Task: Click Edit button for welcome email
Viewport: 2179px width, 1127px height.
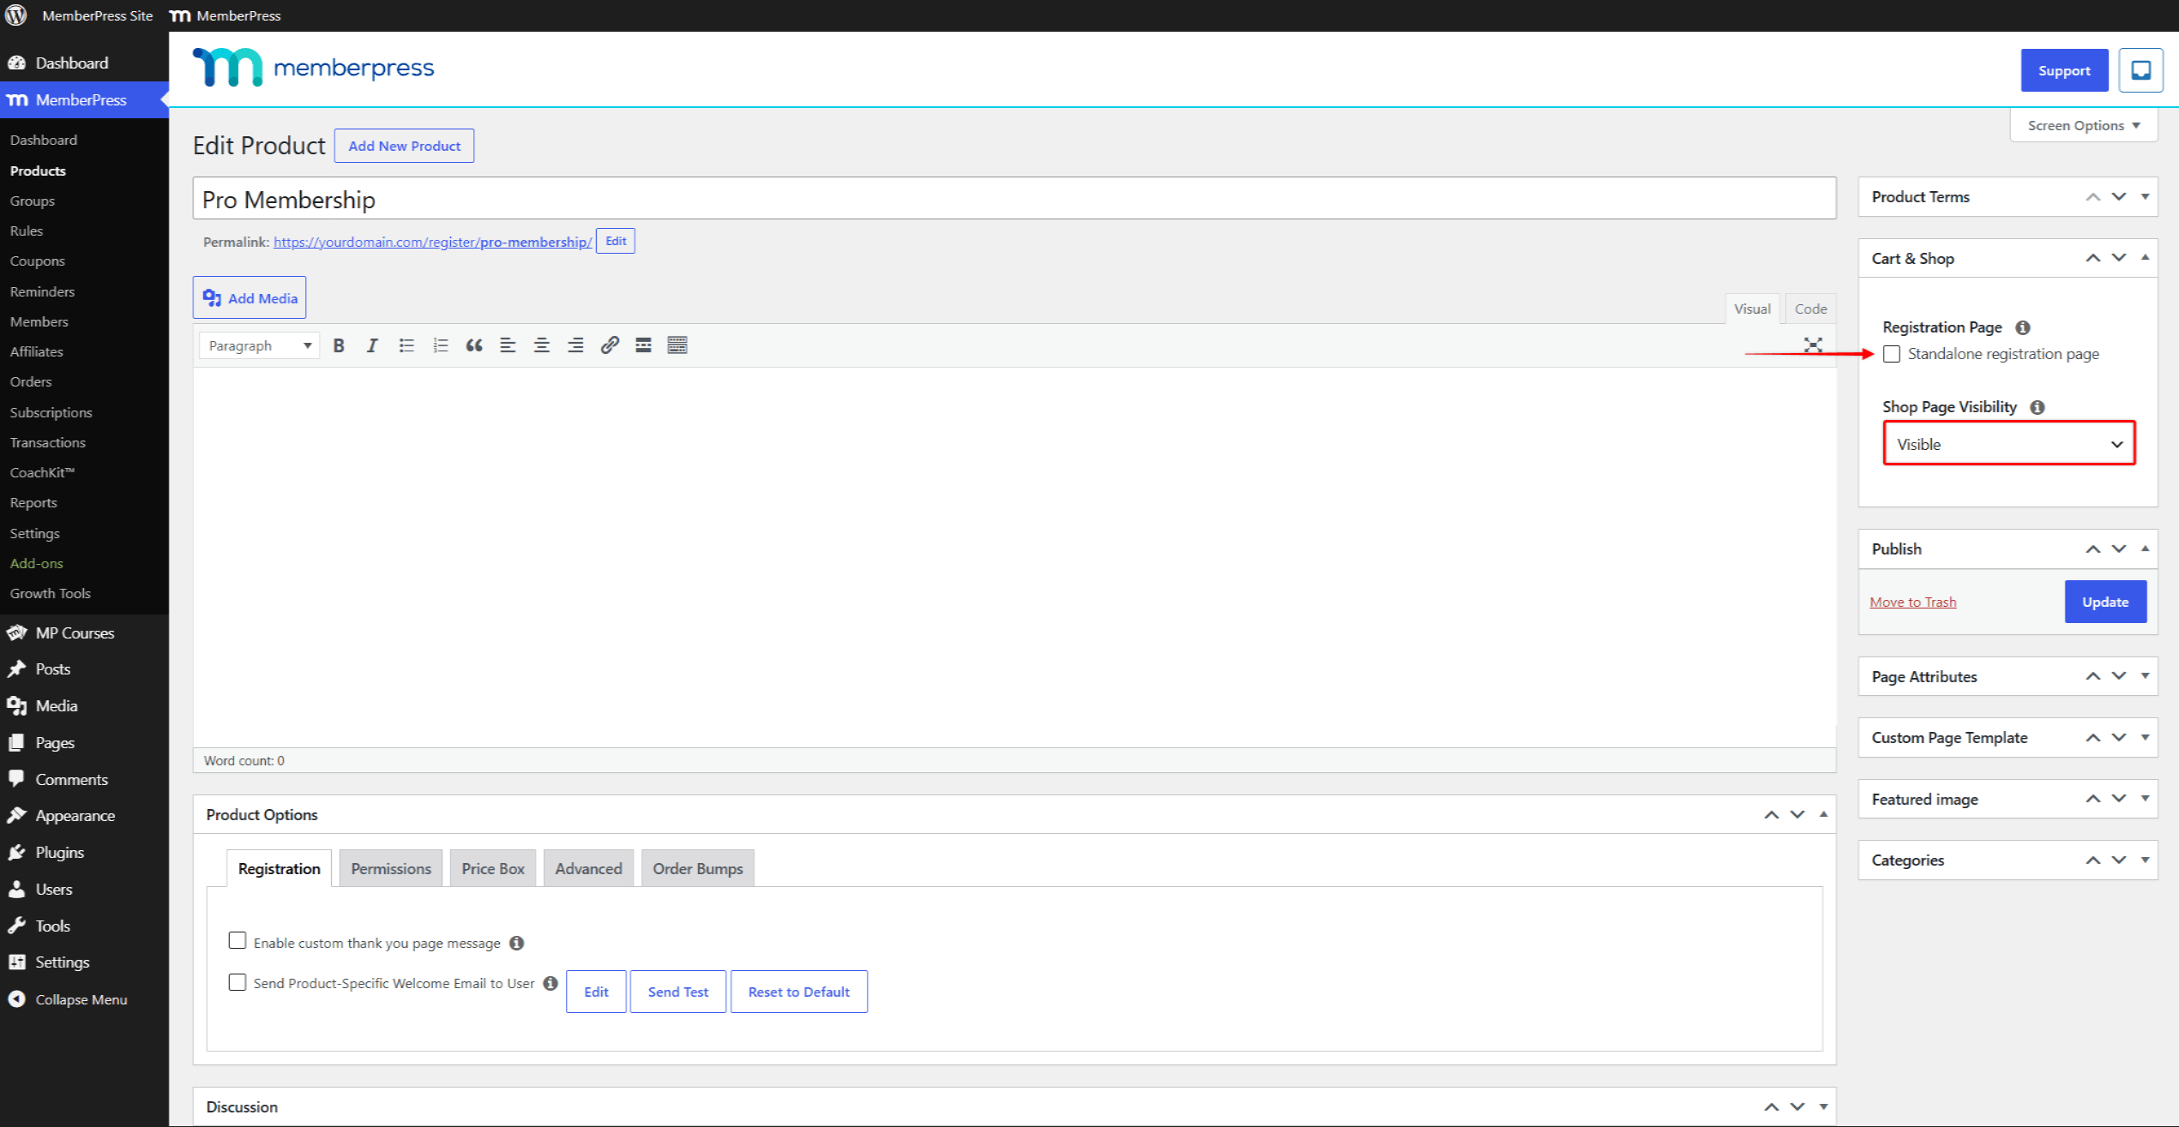Action: [x=596, y=992]
